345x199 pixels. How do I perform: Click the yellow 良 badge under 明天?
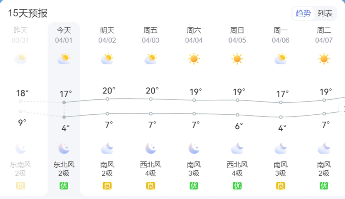click(x=107, y=186)
